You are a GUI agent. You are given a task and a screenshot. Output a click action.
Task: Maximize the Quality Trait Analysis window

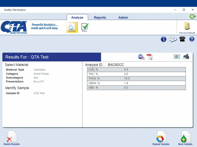[184, 10]
